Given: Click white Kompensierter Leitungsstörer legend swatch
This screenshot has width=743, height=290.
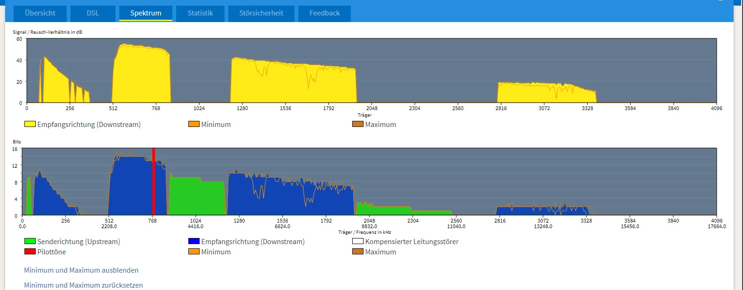Looking at the screenshot, I should point(358,241).
